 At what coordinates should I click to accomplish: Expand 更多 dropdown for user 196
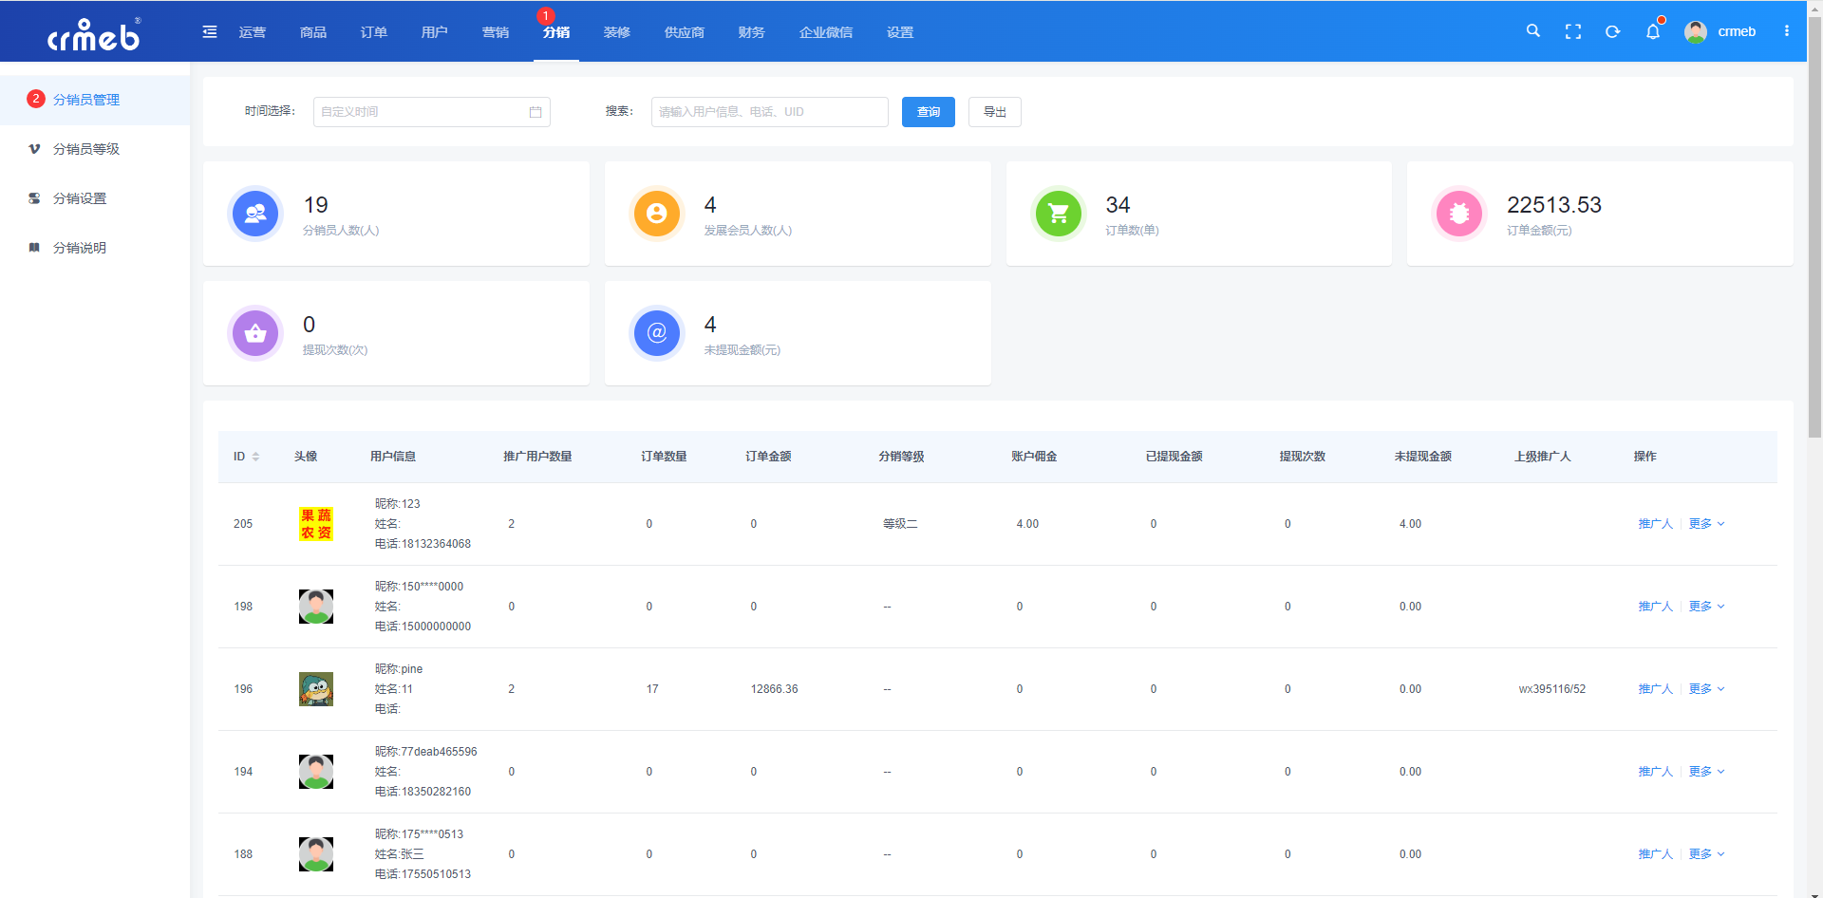point(1706,689)
